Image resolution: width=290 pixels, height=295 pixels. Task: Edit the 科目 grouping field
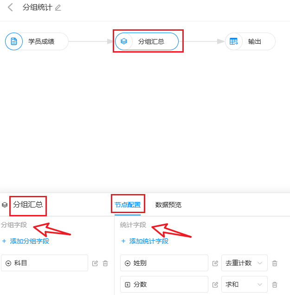[95, 263]
